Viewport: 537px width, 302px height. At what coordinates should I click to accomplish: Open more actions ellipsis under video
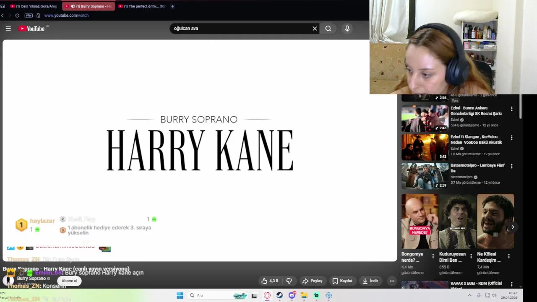(392, 281)
